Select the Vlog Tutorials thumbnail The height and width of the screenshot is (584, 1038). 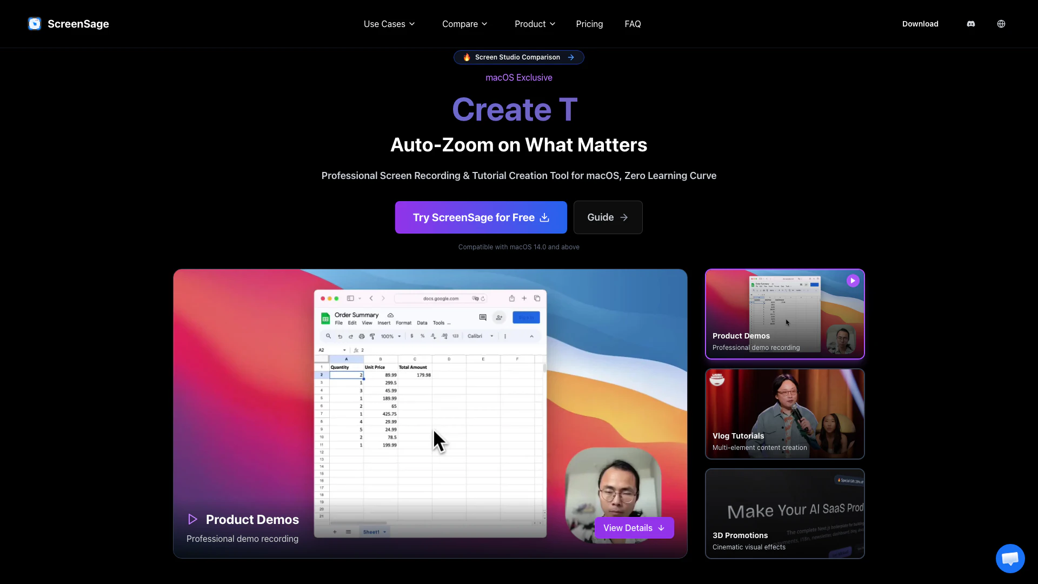pos(784,414)
